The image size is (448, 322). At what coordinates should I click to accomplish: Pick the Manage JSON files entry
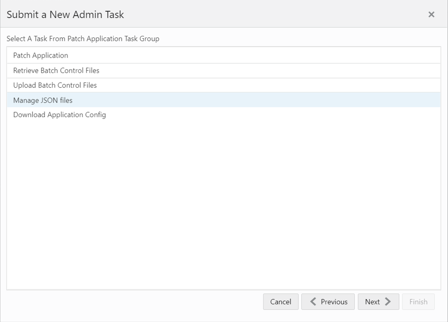click(223, 100)
